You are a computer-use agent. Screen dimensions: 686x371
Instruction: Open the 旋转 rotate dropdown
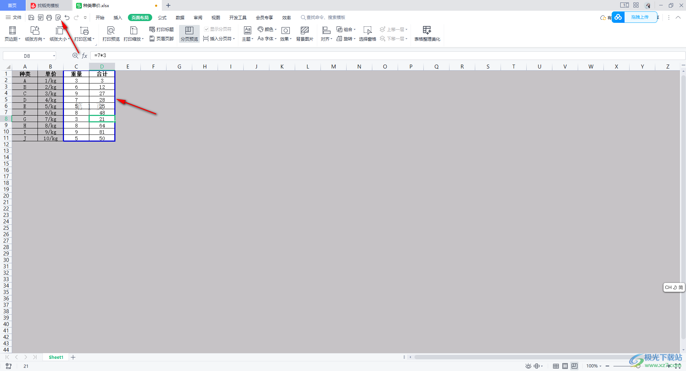(346, 39)
